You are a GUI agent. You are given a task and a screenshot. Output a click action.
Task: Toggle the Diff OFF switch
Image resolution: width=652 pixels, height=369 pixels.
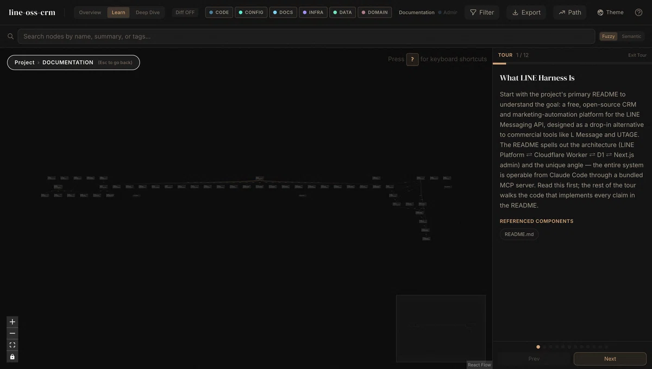click(x=185, y=12)
